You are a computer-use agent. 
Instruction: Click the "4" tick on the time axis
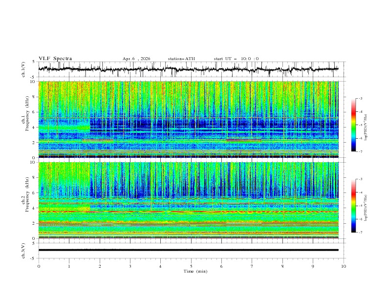(161, 266)
